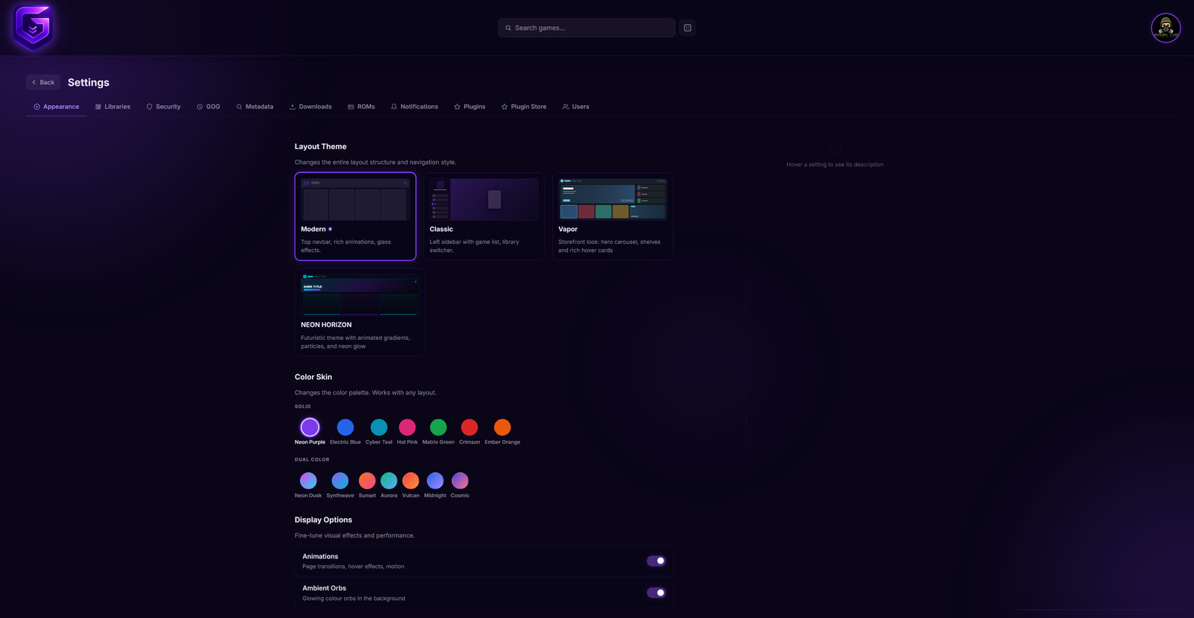Viewport: 1194px width, 618px height.
Task: Pick the Vulcan dual color
Action: [x=410, y=481]
